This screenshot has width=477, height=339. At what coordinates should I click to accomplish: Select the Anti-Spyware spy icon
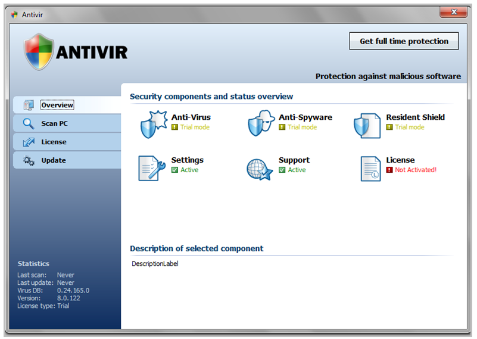coord(261,123)
